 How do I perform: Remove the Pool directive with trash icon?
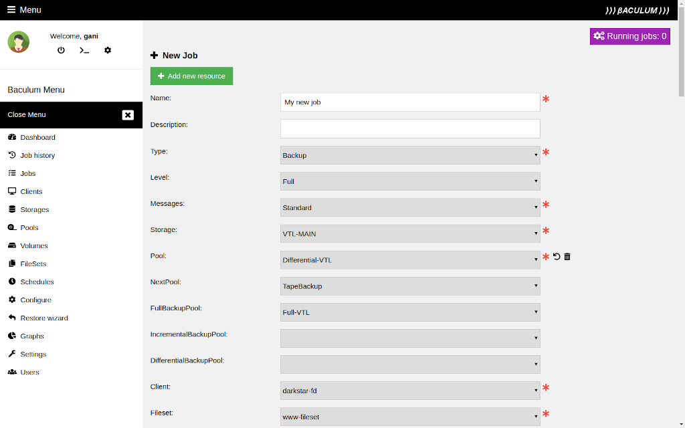coord(567,257)
